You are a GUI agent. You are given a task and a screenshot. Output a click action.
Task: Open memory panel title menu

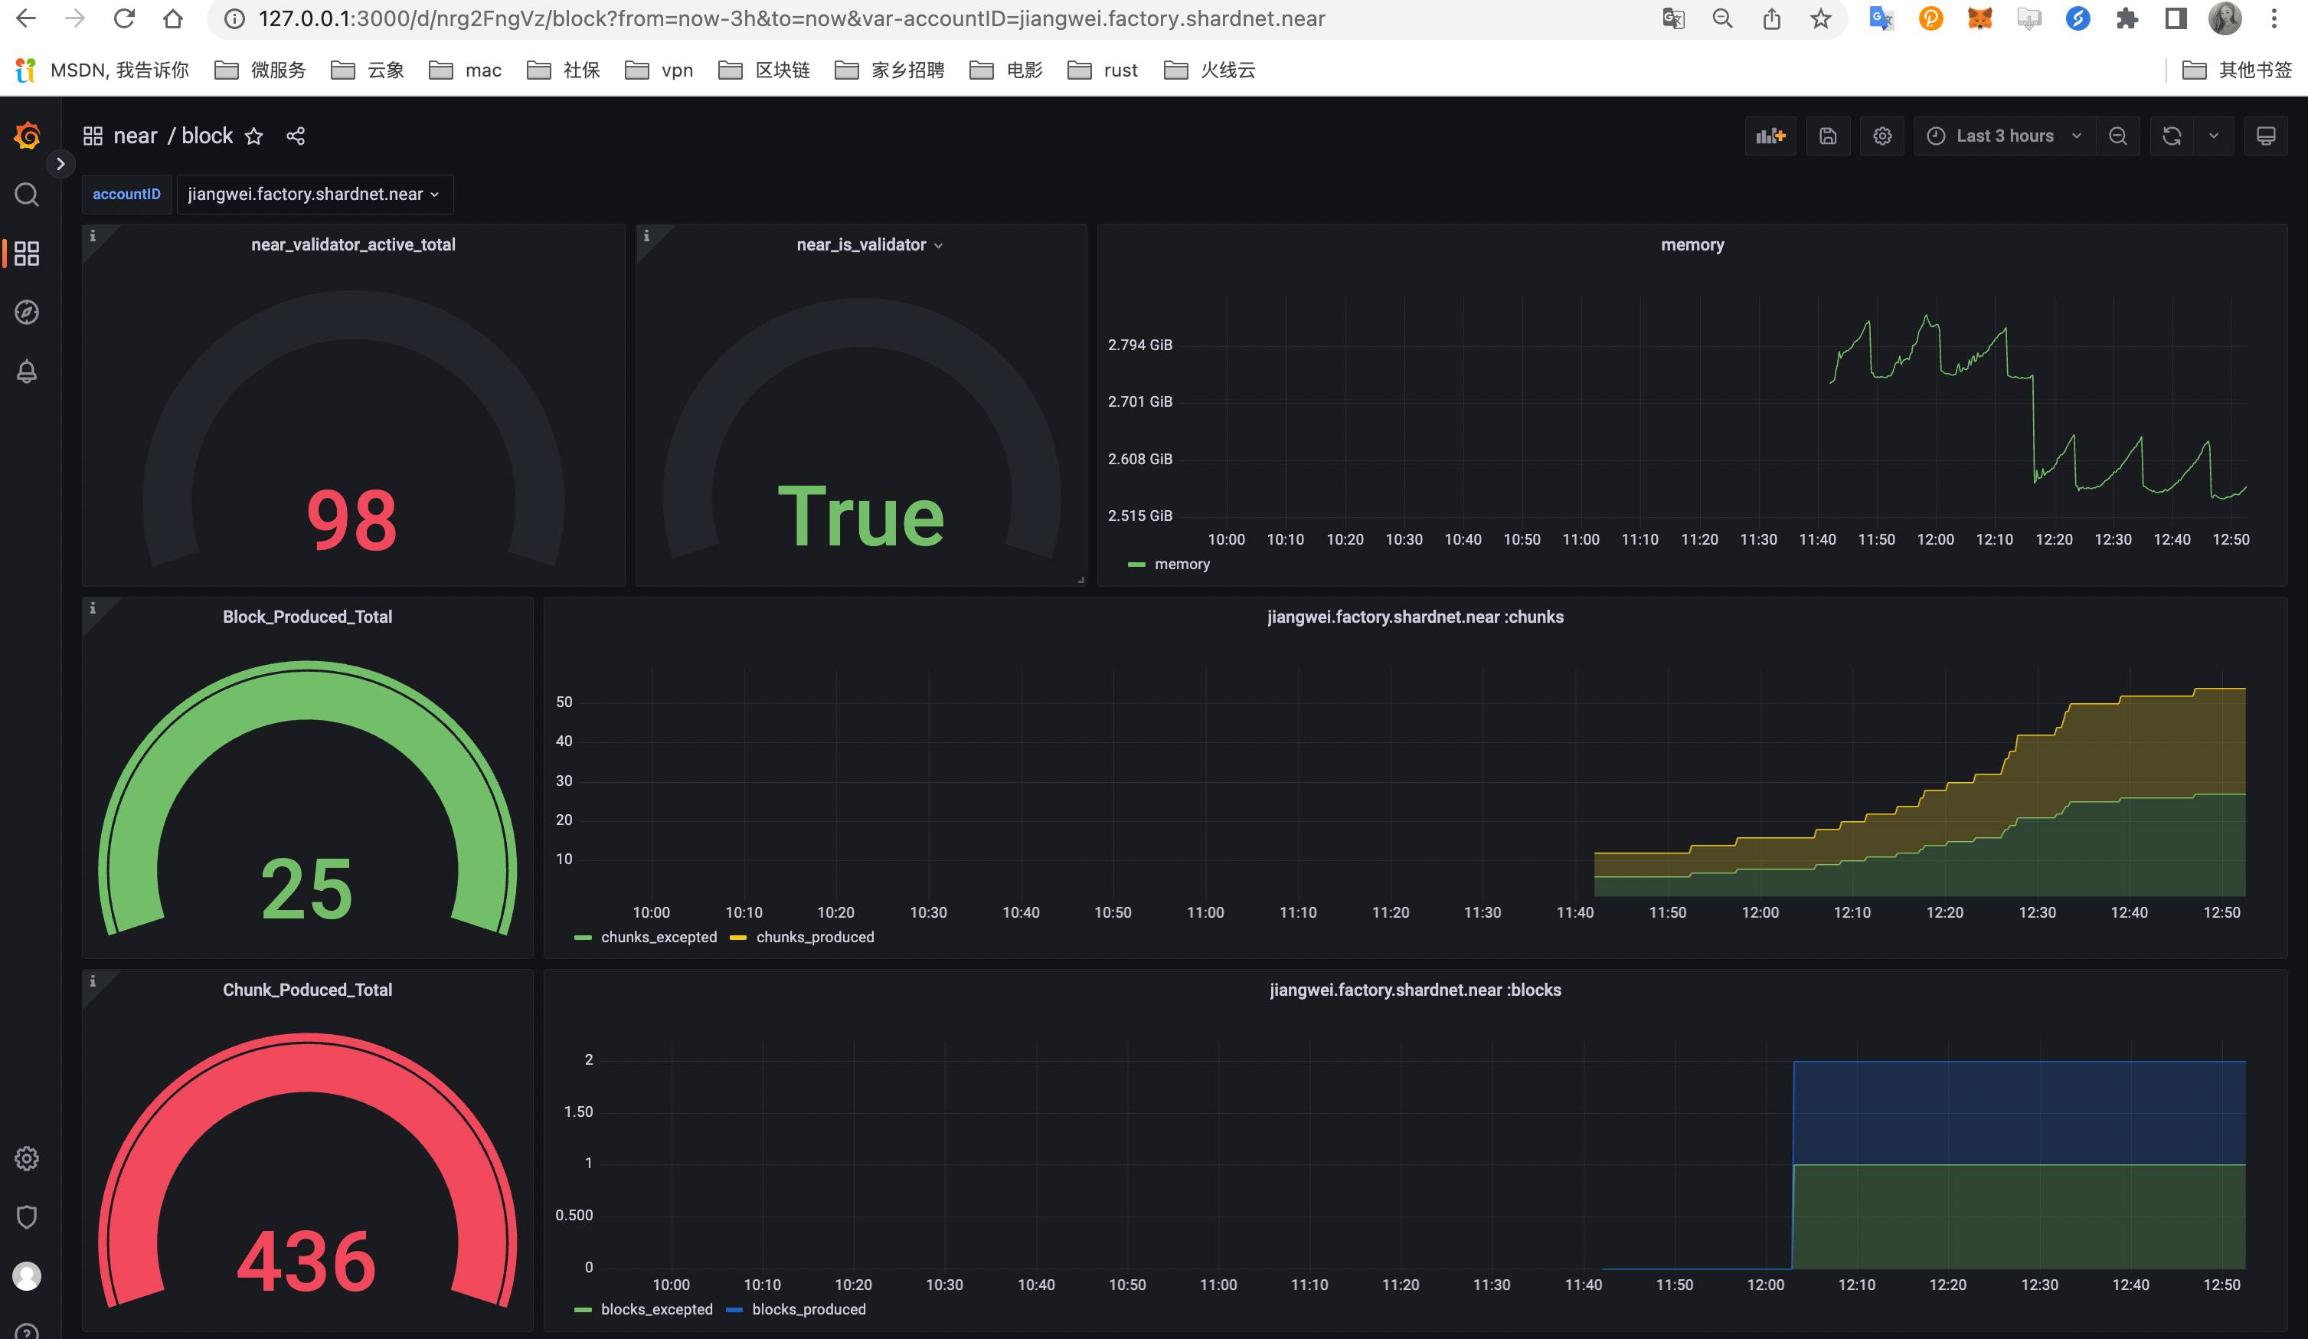coord(1692,244)
